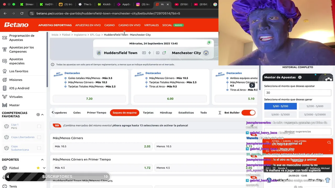This screenshot has width=335, height=188.
Task: Open Apuestas por los Campeones trophy icon
Action: (4, 49)
